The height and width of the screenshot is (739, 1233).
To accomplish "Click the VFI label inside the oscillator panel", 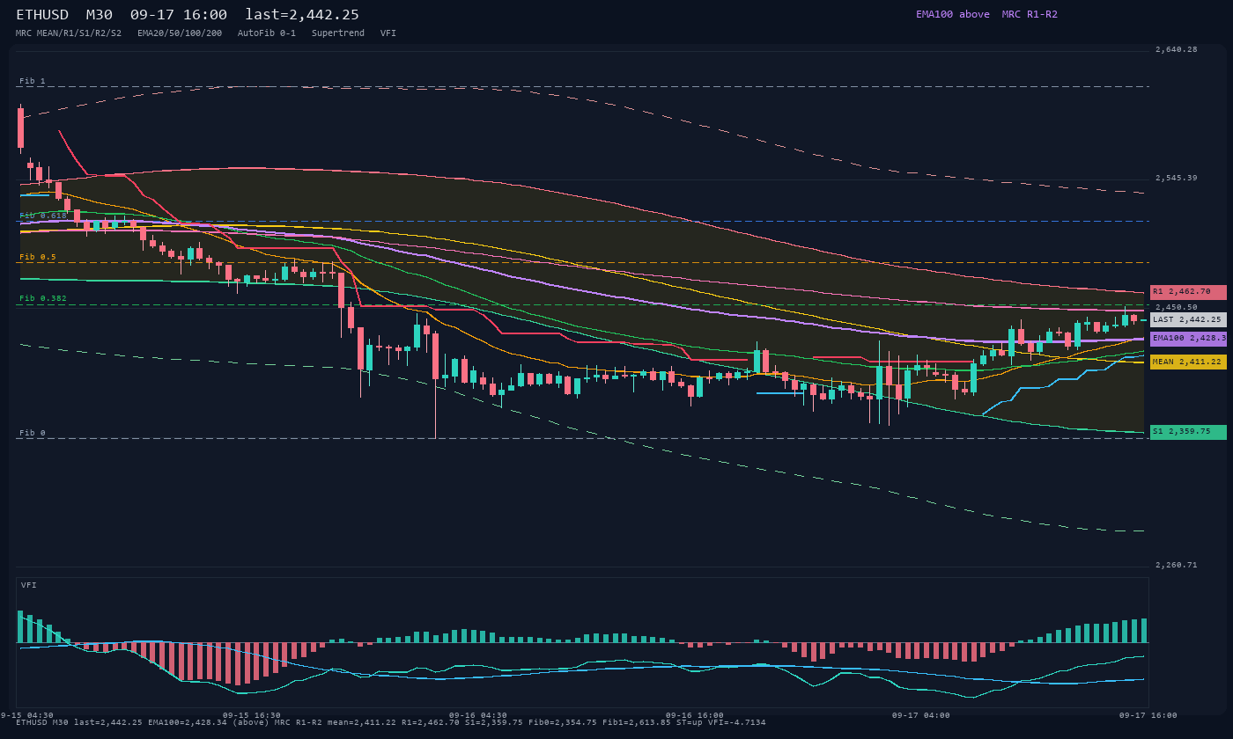I will pyautogui.click(x=29, y=585).
